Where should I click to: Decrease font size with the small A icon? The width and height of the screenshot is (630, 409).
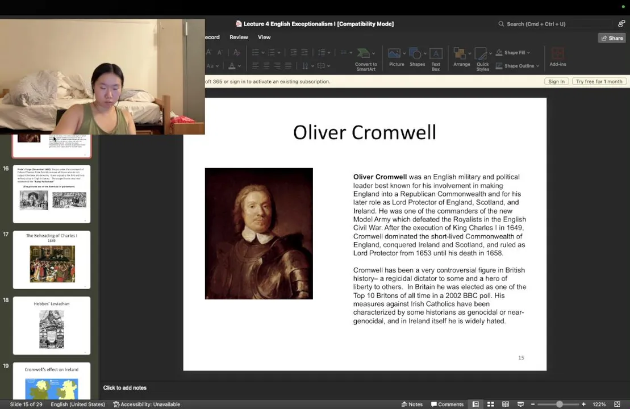tap(220, 53)
